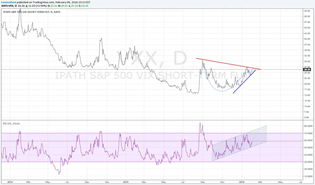This screenshot has height=185, width=315.
Task: Select the RSI (14, close) indicator label
Action: click(11, 123)
